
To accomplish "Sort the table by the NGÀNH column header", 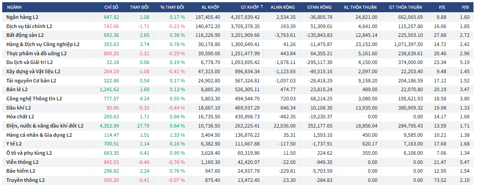I will [14, 7].
